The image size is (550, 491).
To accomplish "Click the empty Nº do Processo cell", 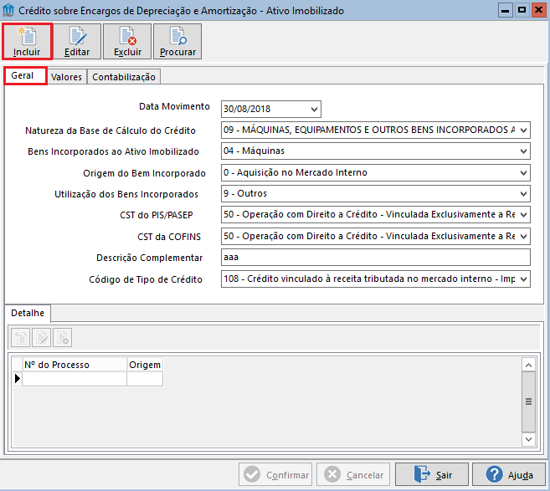I will [x=75, y=379].
